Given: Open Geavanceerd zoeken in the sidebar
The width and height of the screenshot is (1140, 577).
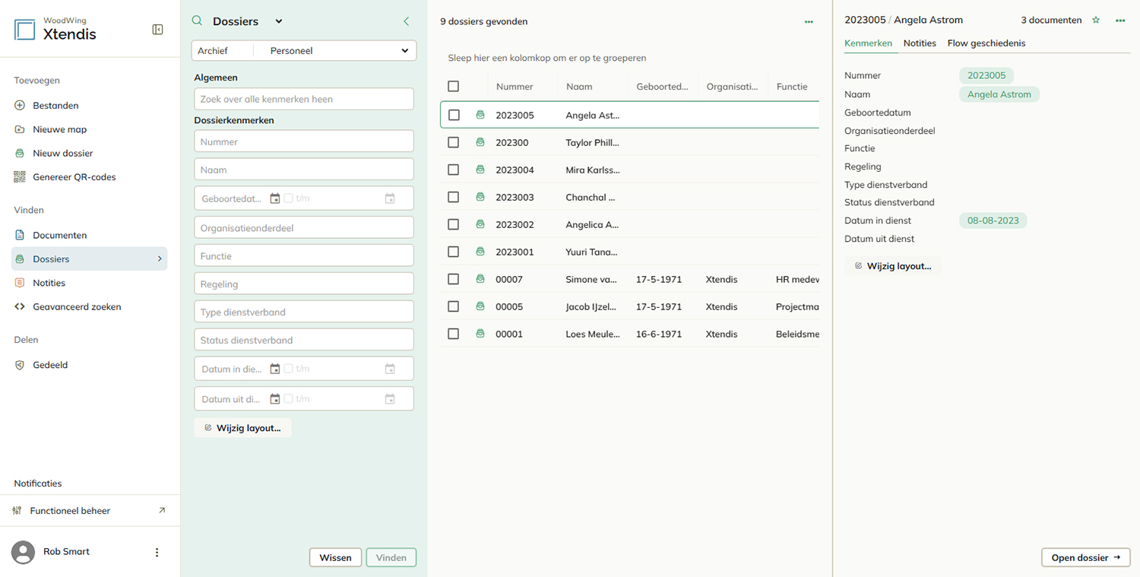Looking at the screenshot, I should click(77, 307).
